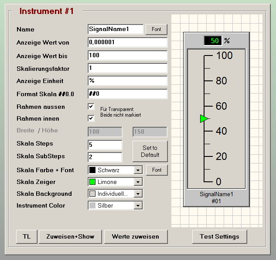Click the Individuell color swatch
This screenshot has height=260, width=276.
[x=92, y=194]
